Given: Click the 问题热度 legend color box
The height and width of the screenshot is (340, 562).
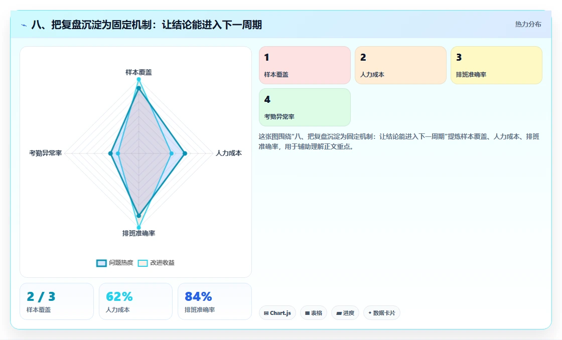Looking at the screenshot, I should (x=101, y=263).
